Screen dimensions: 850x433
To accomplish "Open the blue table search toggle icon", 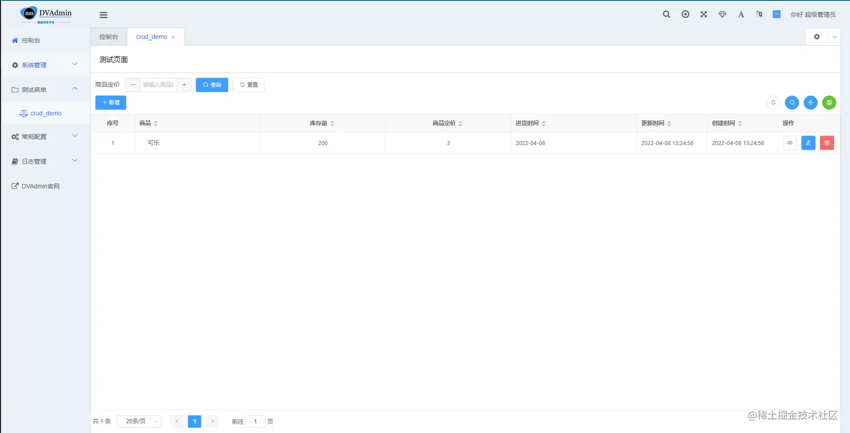I will click(792, 102).
